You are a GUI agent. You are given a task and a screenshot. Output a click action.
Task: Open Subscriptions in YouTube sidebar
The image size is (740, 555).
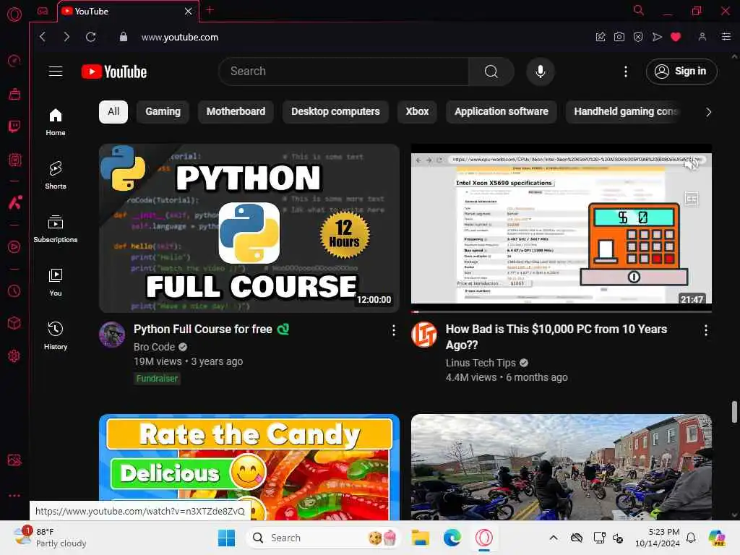[x=56, y=229]
